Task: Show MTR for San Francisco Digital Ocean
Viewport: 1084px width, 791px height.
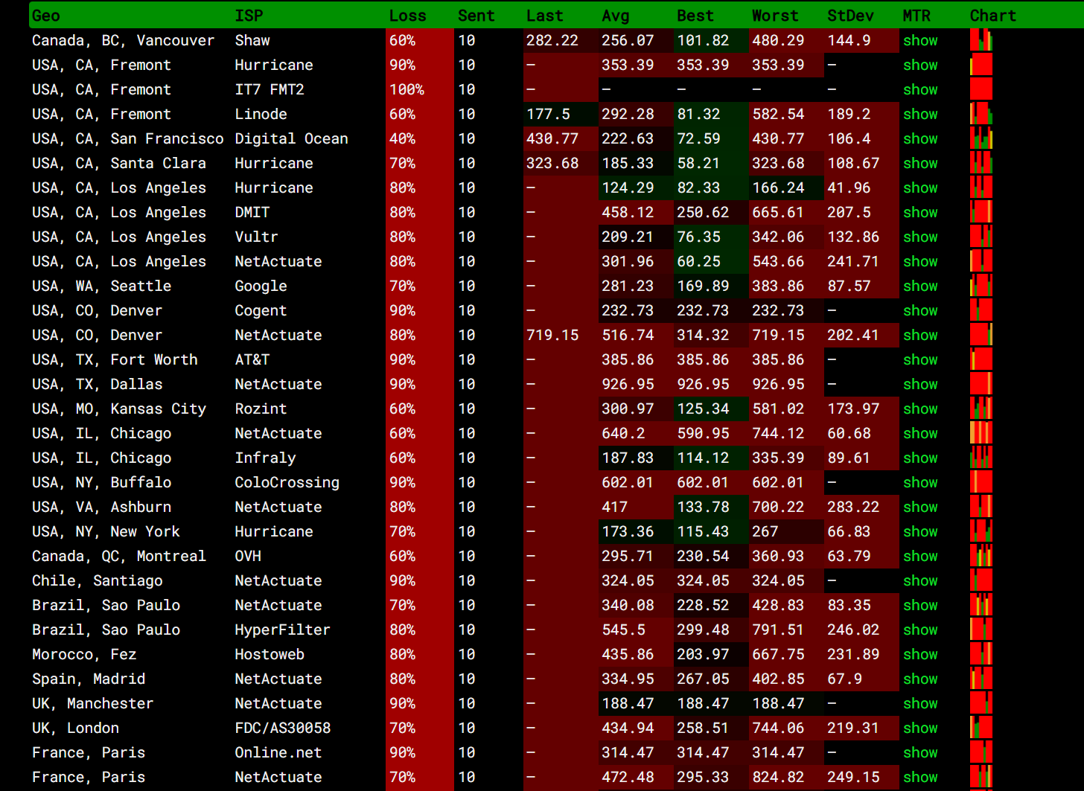Action: pyautogui.click(x=920, y=138)
